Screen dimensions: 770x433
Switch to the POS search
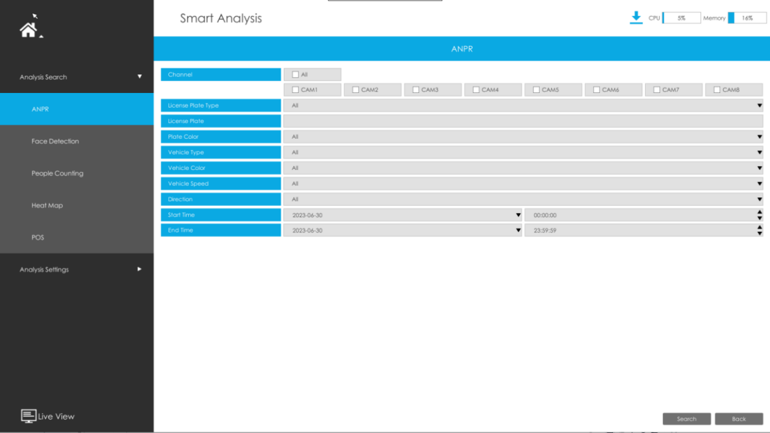tap(76, 237)
